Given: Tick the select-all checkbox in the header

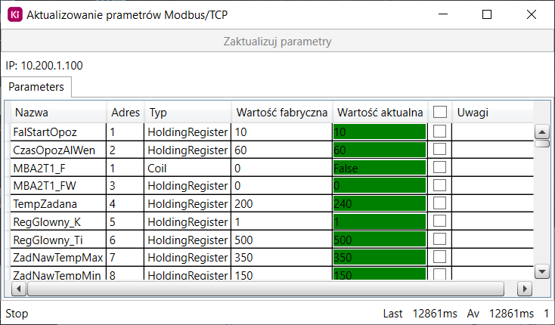Looking at the screenshot, I should click(439, 112).
